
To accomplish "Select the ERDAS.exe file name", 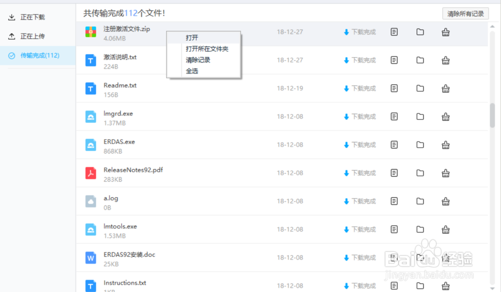I will (x=119, y=142).
